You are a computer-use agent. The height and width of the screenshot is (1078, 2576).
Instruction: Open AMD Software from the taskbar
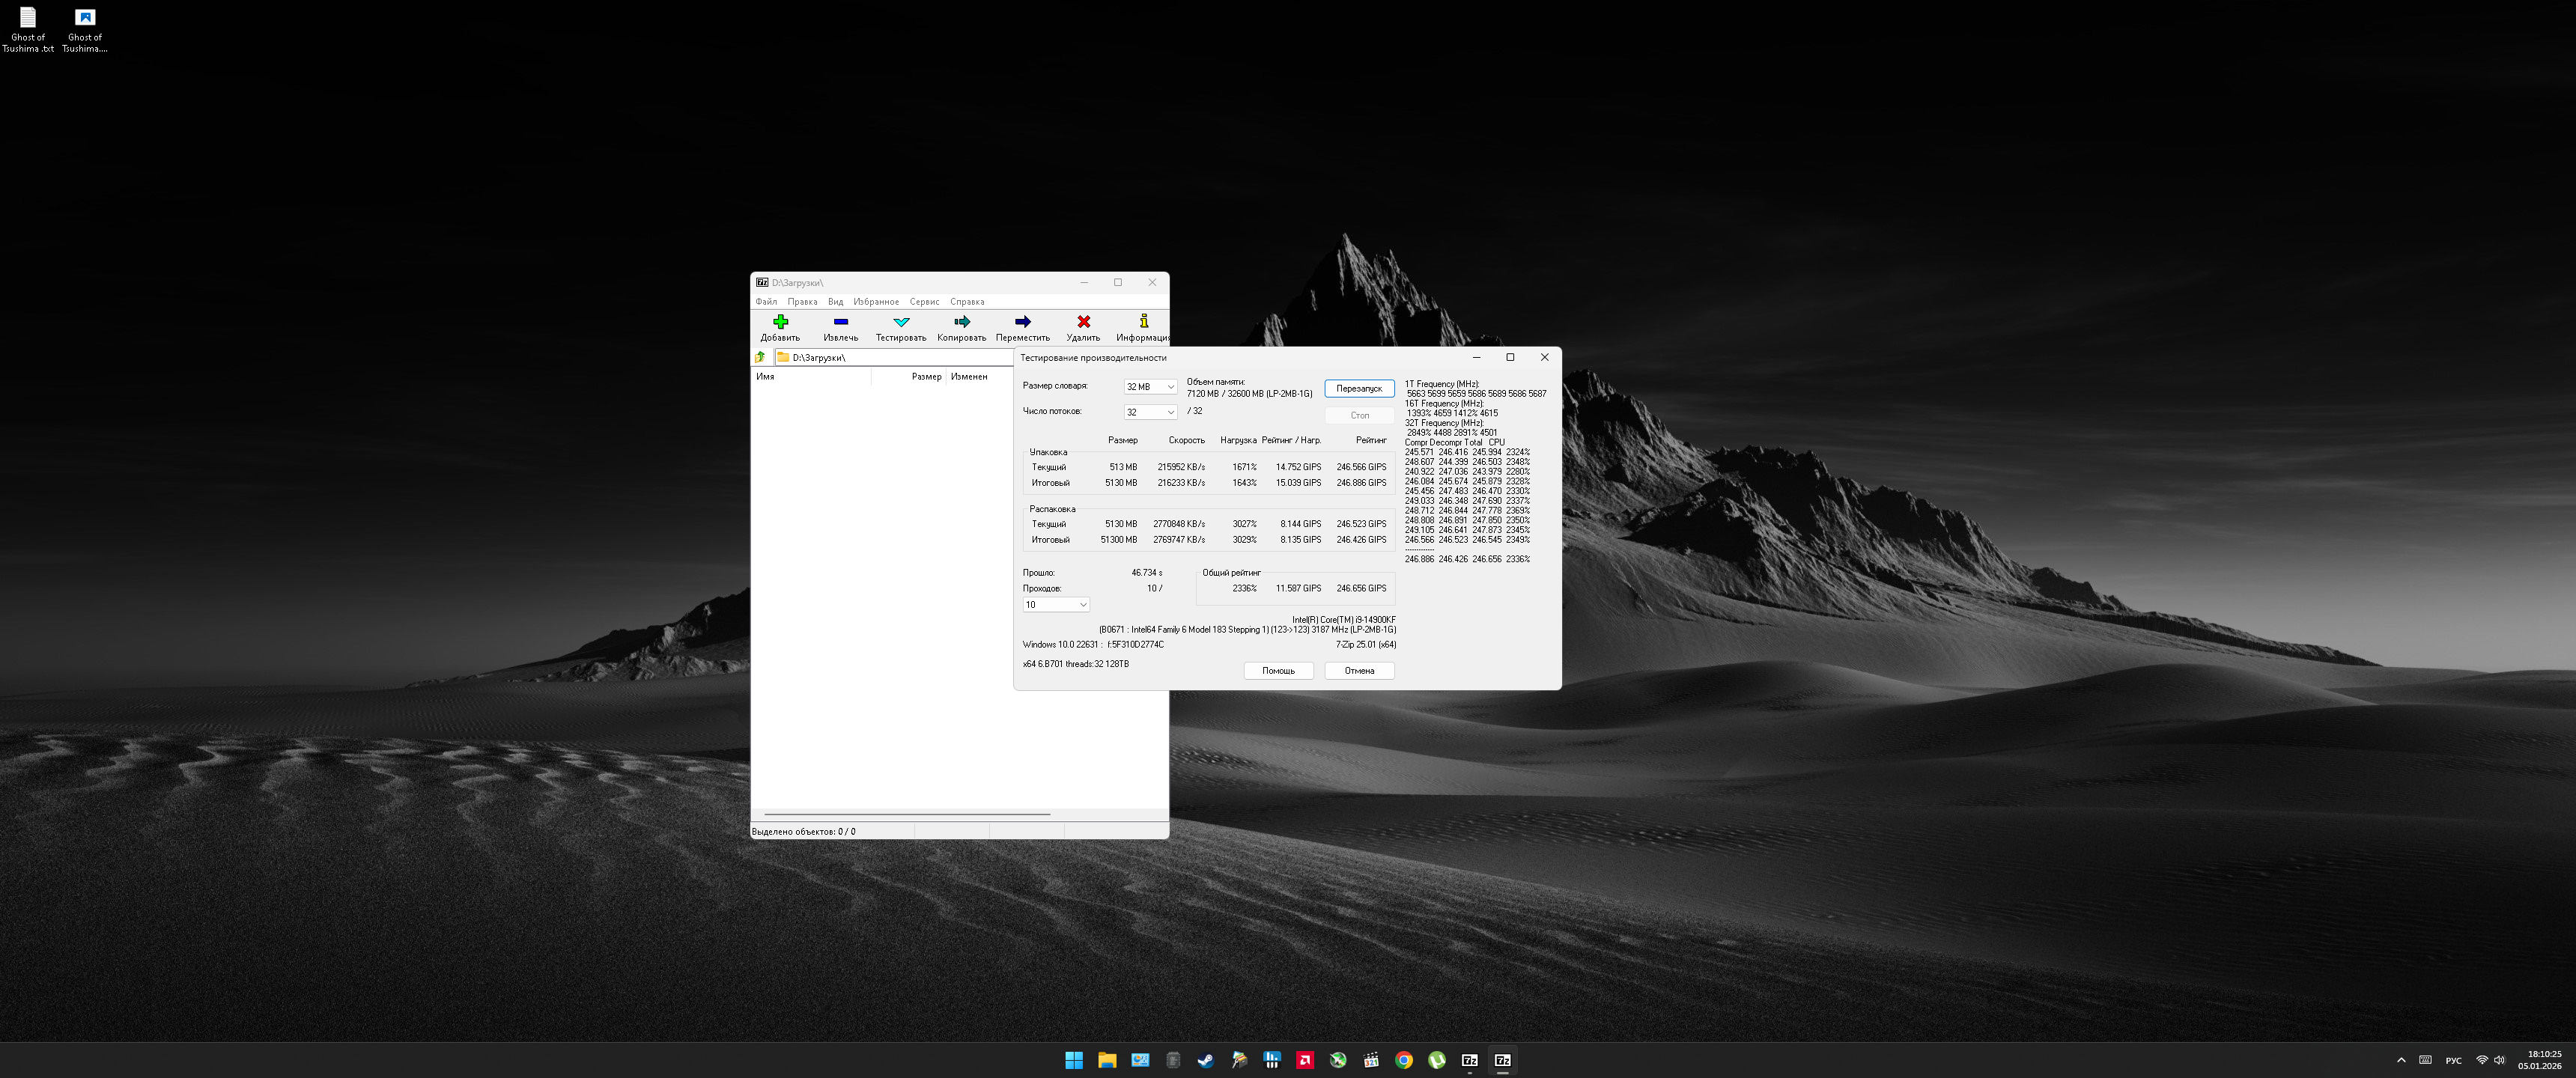point(1305,1060)
